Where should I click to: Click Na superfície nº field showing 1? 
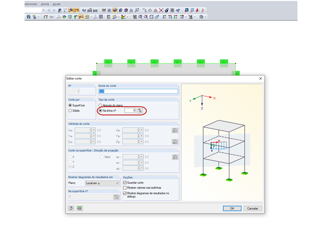(x=90, y=197)
